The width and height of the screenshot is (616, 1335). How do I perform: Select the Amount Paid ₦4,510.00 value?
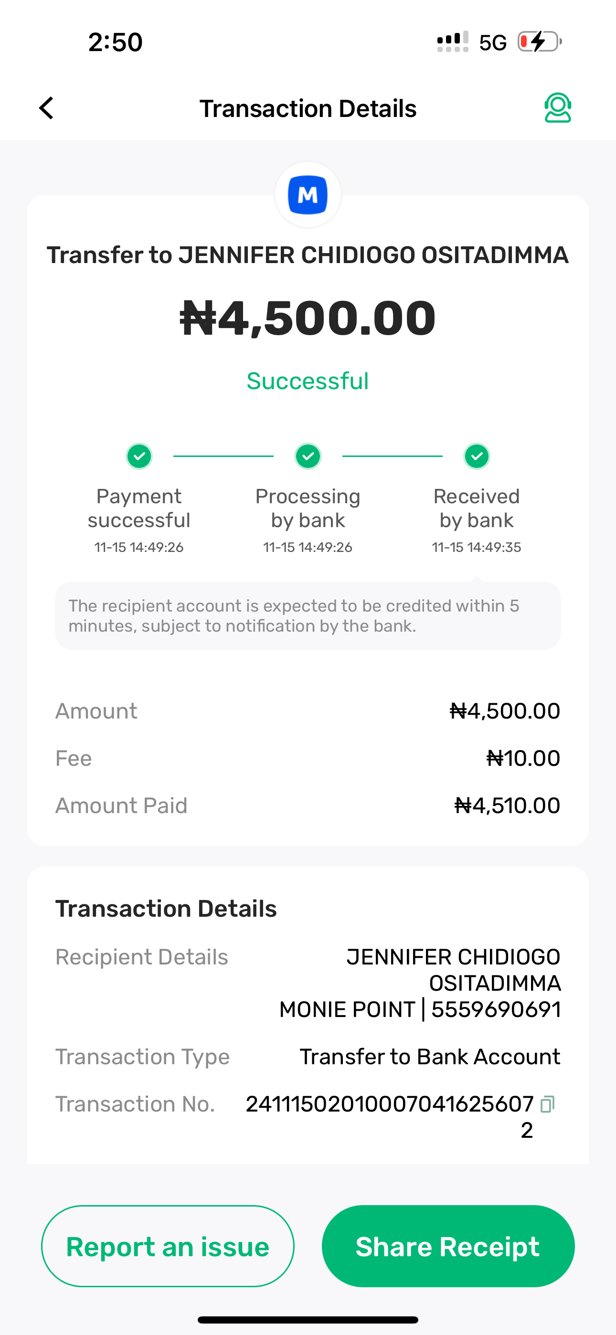point(507,805)
